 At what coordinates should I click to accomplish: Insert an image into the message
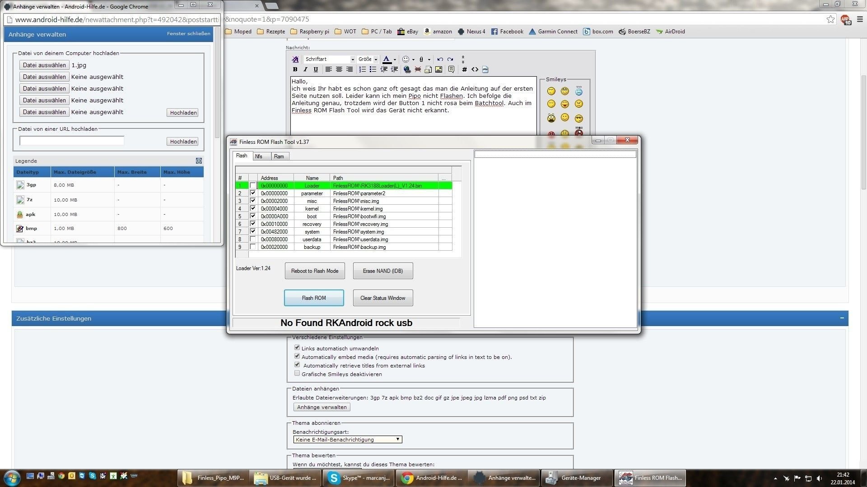point(438,69)
